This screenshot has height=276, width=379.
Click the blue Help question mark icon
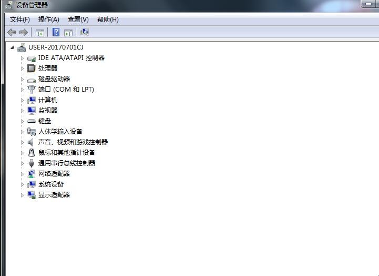click(56, 32)
